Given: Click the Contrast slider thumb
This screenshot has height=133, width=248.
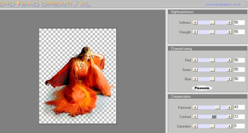Looking at the screenshot, I should (214, 116).
